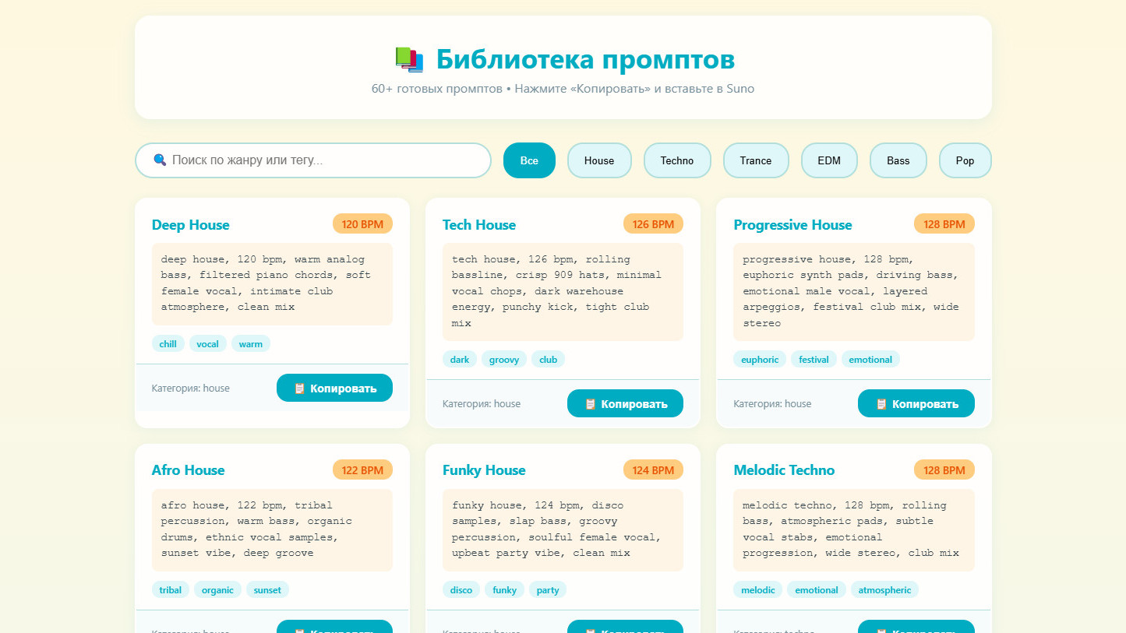This screenshot has height=633, width=1126.
Task: Click the Melodic Techno card title
Action: pyautogui.click(x=784, y=470)
